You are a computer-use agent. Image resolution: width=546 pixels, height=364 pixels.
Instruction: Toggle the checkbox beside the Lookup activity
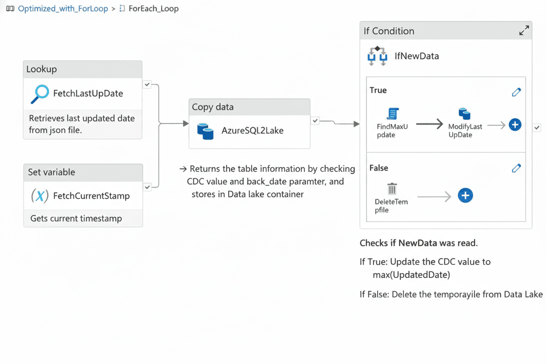point(147,84)
